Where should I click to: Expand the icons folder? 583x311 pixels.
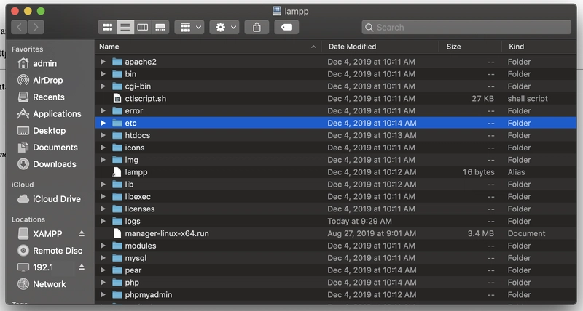pos(103,148)
